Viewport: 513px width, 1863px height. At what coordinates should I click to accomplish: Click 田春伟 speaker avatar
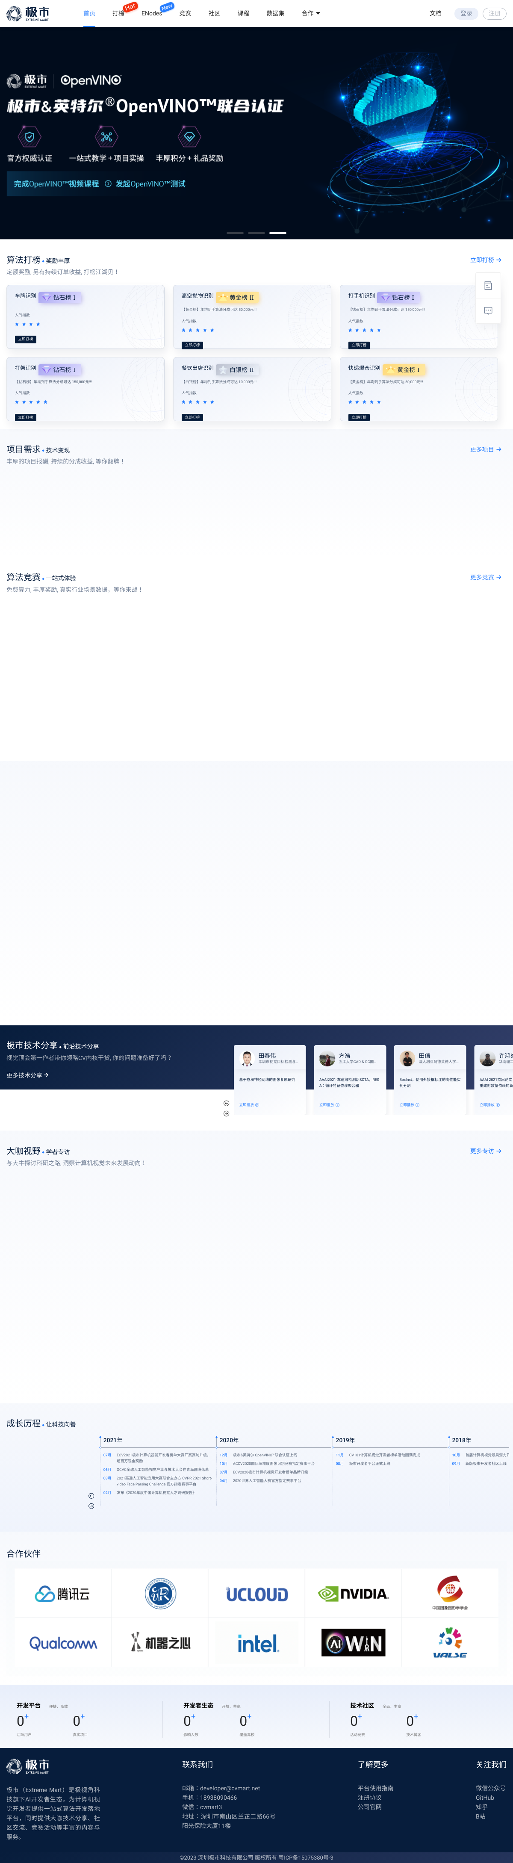(247, 1058)
